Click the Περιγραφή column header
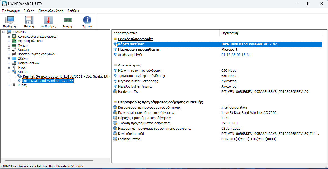328x169 pixels. [271, 33]
